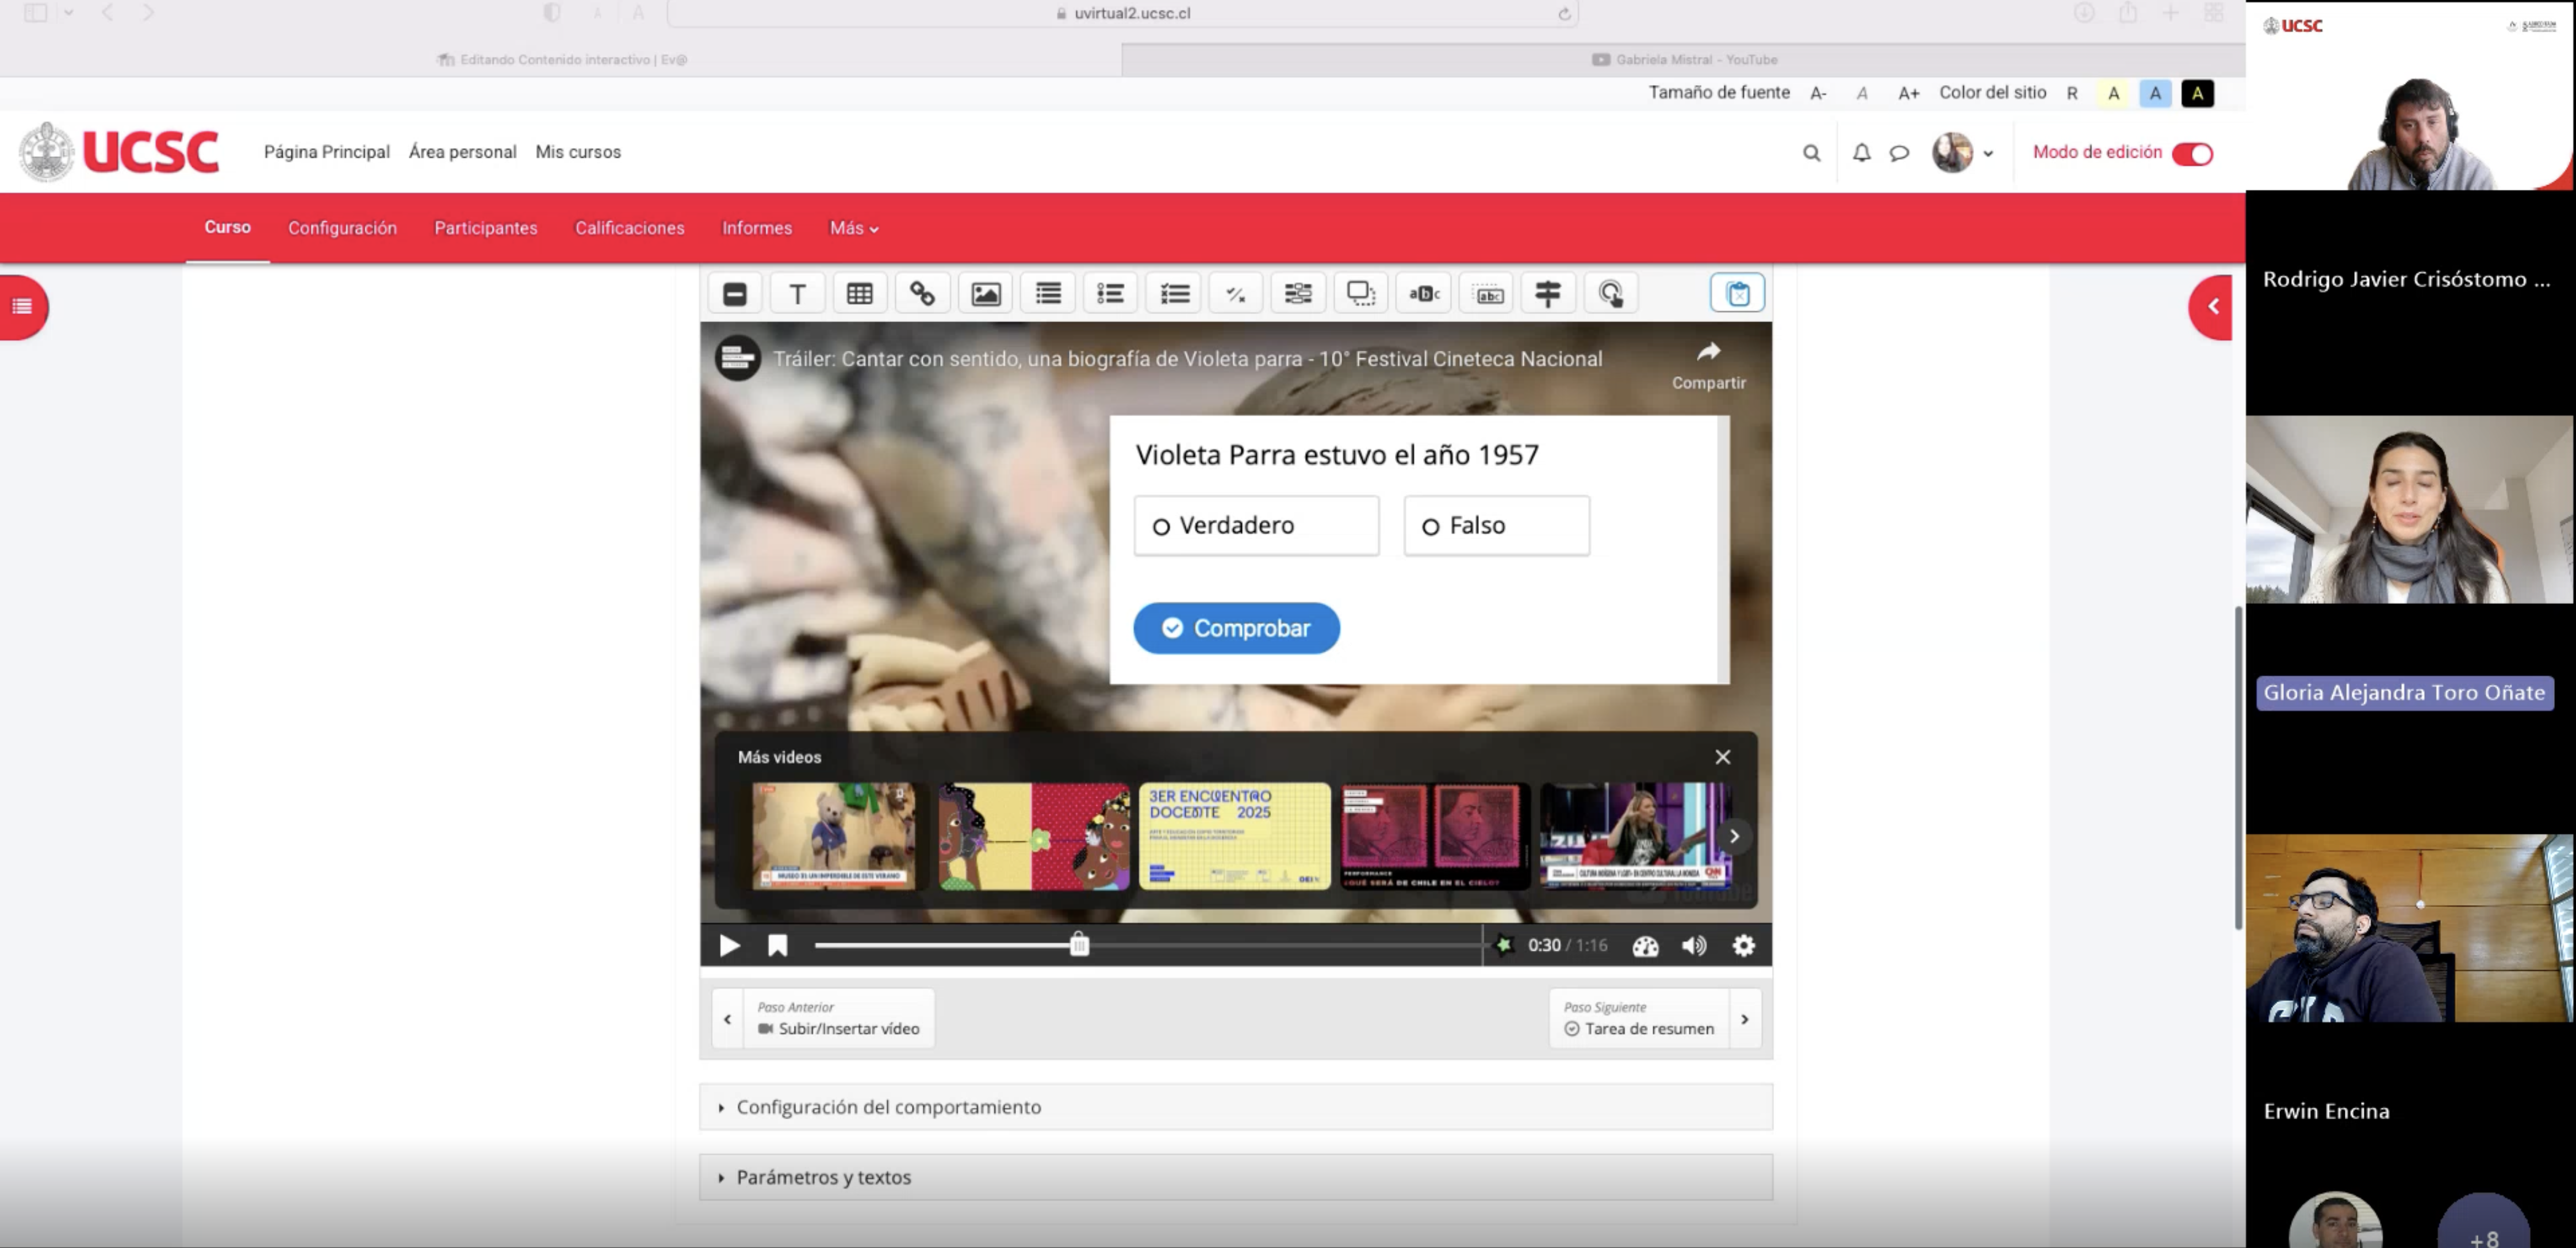Screen dimensions: 2576x1248
Task: Click the paste clipboard button in editor toolbar
Action: point(1737,294)
